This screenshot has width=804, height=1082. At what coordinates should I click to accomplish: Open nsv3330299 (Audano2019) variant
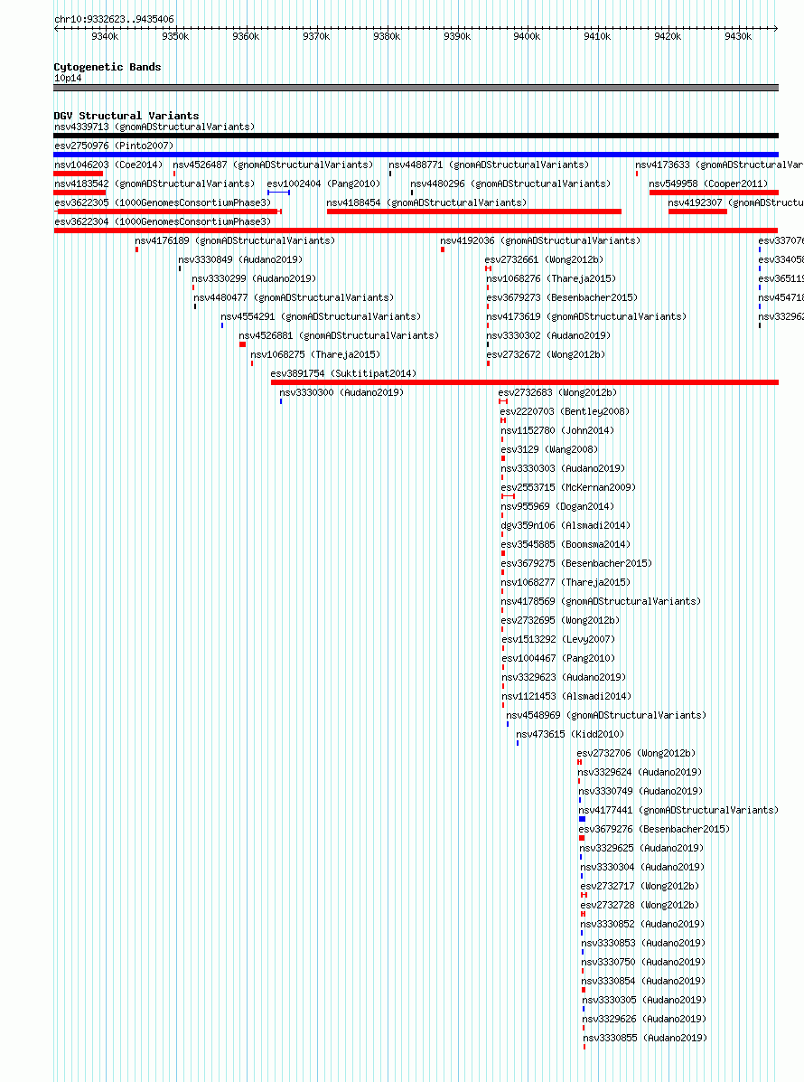(x=255, y=278)
